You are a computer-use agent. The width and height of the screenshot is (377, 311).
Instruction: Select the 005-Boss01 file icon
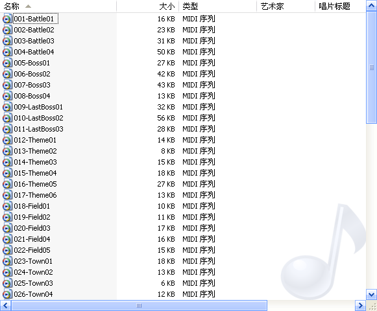[7, 63]
